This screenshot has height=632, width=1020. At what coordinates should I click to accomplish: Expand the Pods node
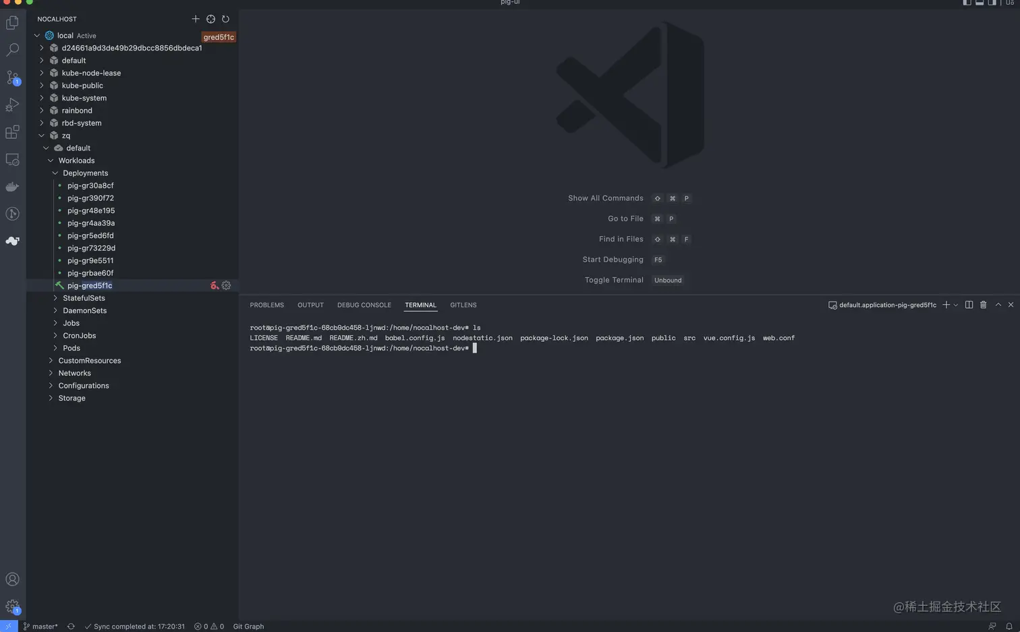coord(55,347)
